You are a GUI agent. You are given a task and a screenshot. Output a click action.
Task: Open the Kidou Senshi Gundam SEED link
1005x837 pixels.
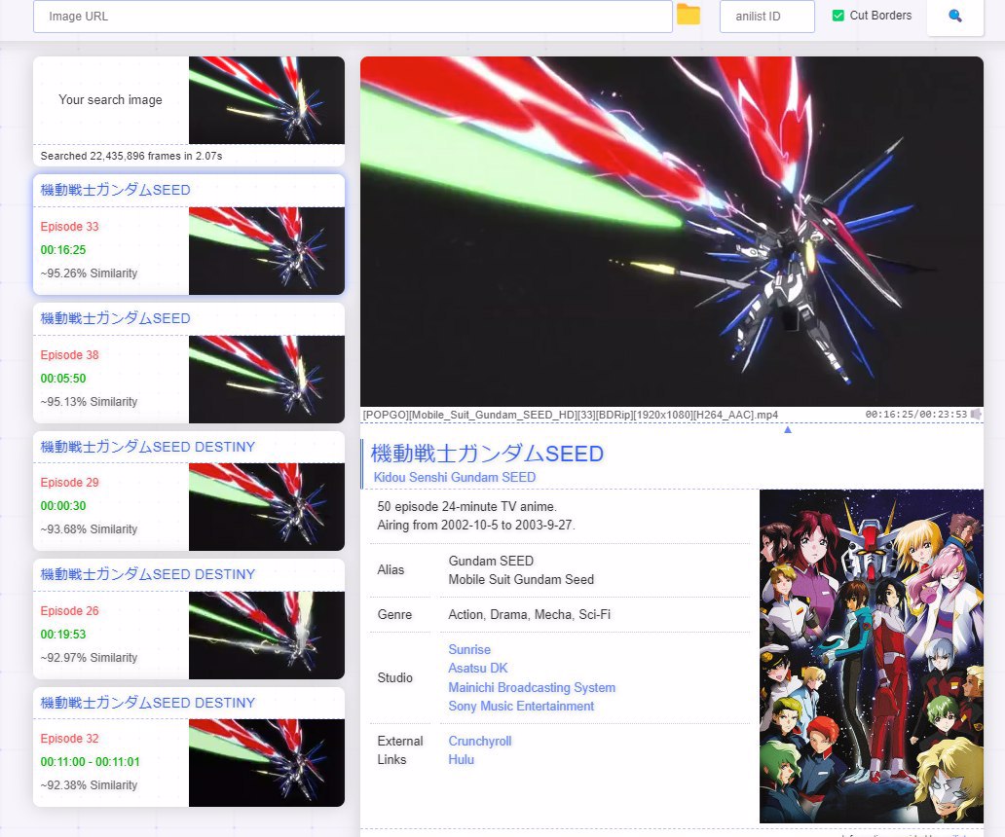click(455, 477)
